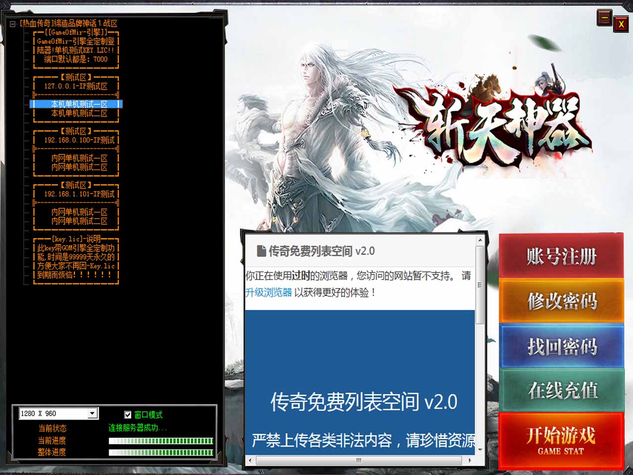Click the horizontal scrollbar's right arrow
This screenshot has width=633, height=475.
point(470,460)
